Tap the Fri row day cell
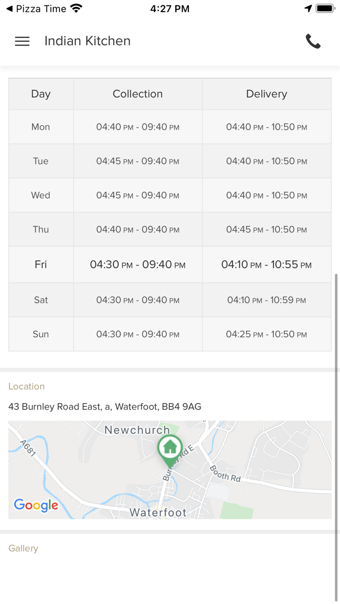The height and width of the screenshot is (604, 340). coord(41,265)
